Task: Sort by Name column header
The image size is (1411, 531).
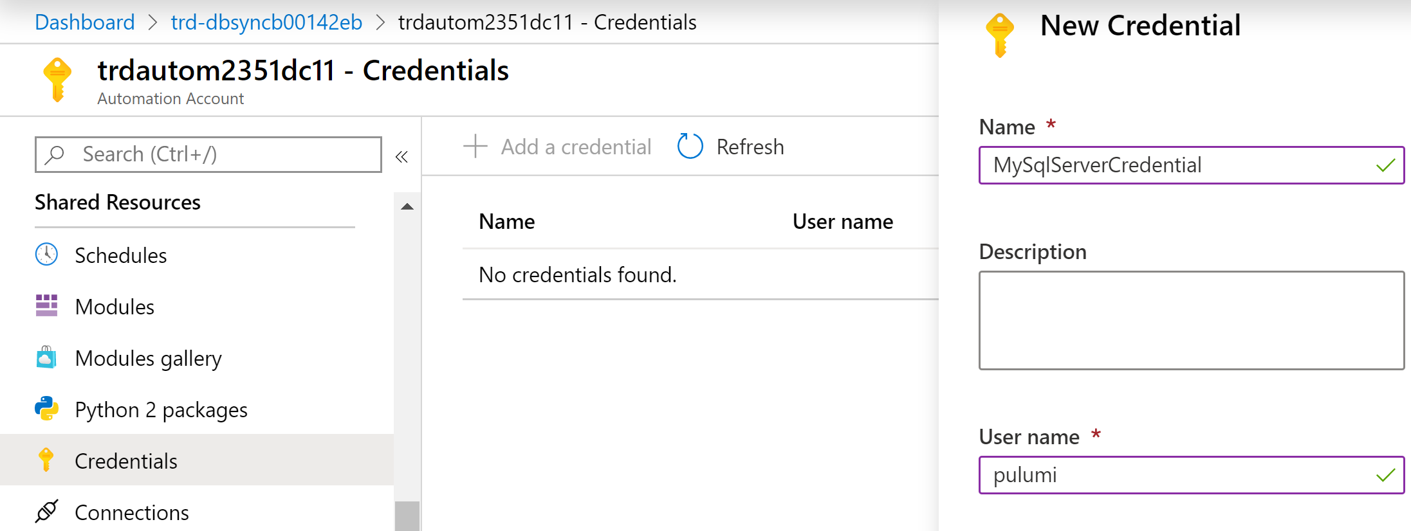Action: point(507,222)
